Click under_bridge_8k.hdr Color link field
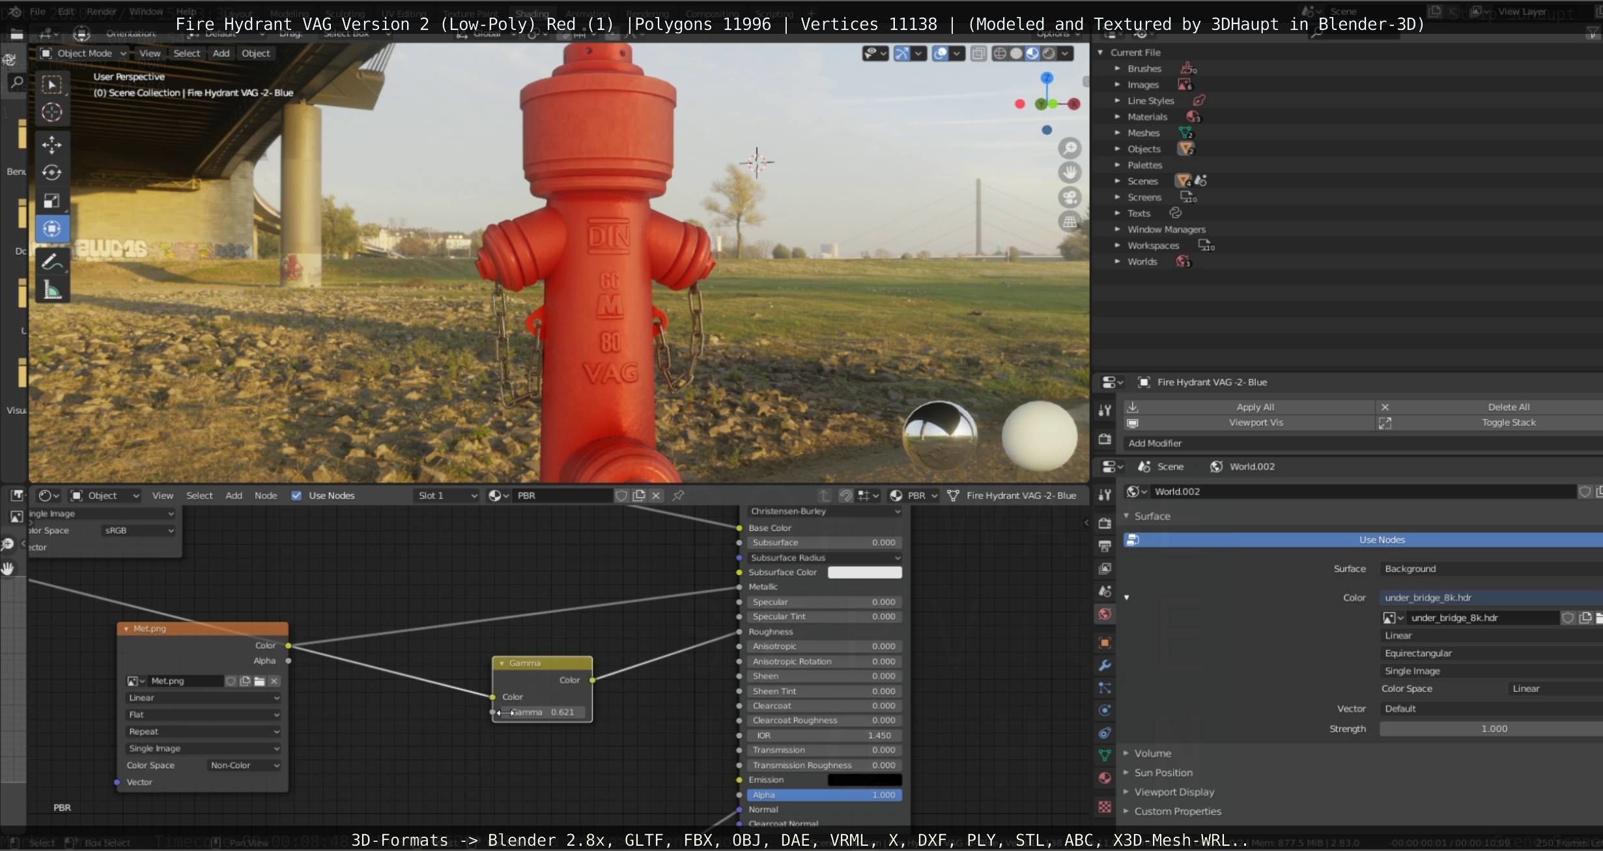1603x851 pixels. [x=1491, y=598]
